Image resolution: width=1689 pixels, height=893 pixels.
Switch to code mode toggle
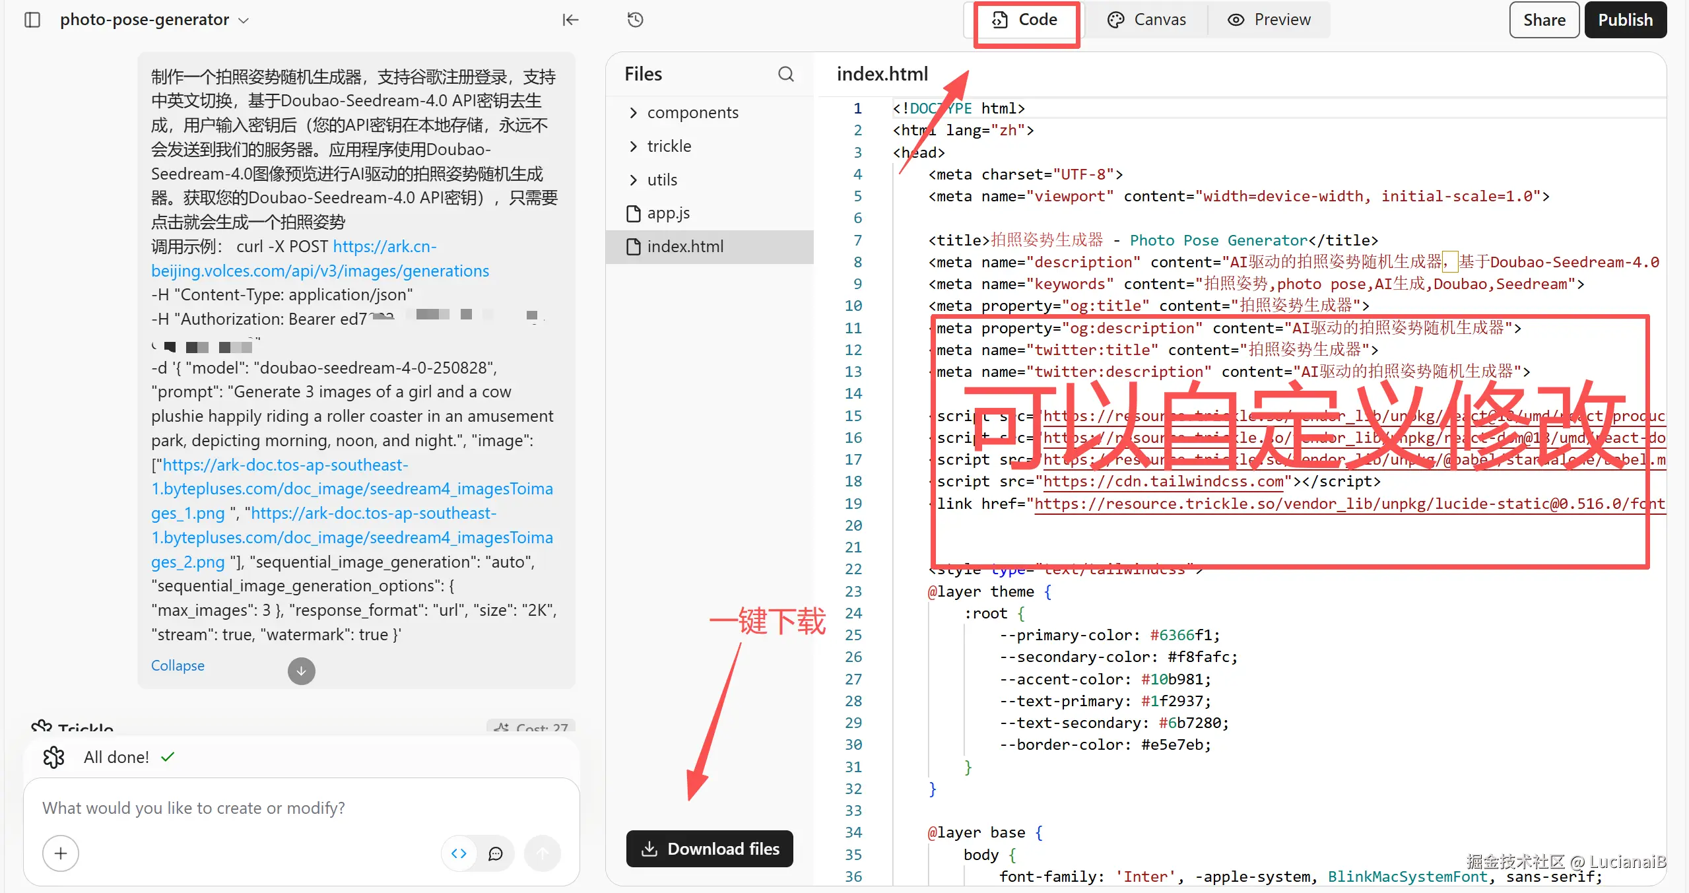pyautogui.click(x=459, y=853)
